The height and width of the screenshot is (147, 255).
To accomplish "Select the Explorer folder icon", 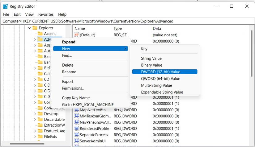I will click(x=35, y=28).
